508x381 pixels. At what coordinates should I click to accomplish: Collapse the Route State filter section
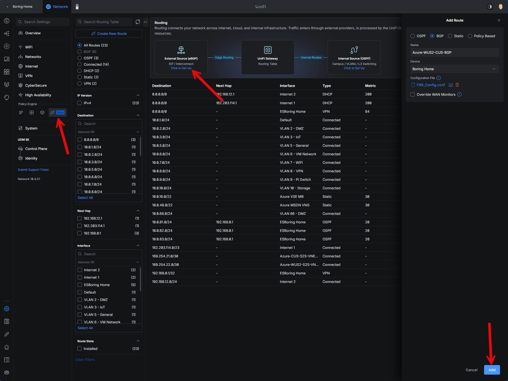tap(138, 341)
